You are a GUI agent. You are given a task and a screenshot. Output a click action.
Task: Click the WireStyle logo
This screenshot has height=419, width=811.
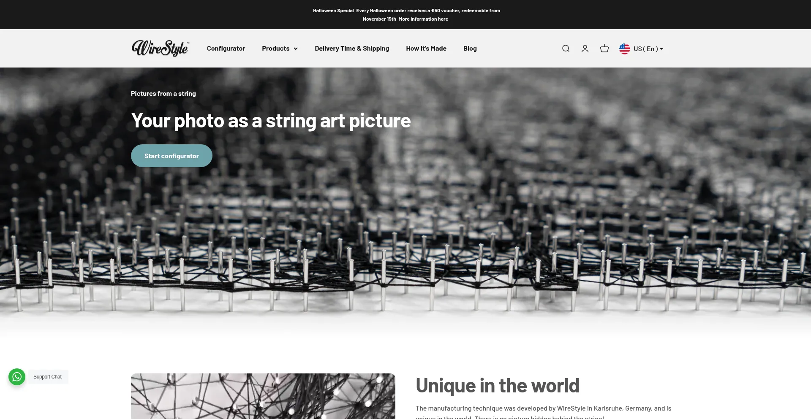[x=160, y=49]
